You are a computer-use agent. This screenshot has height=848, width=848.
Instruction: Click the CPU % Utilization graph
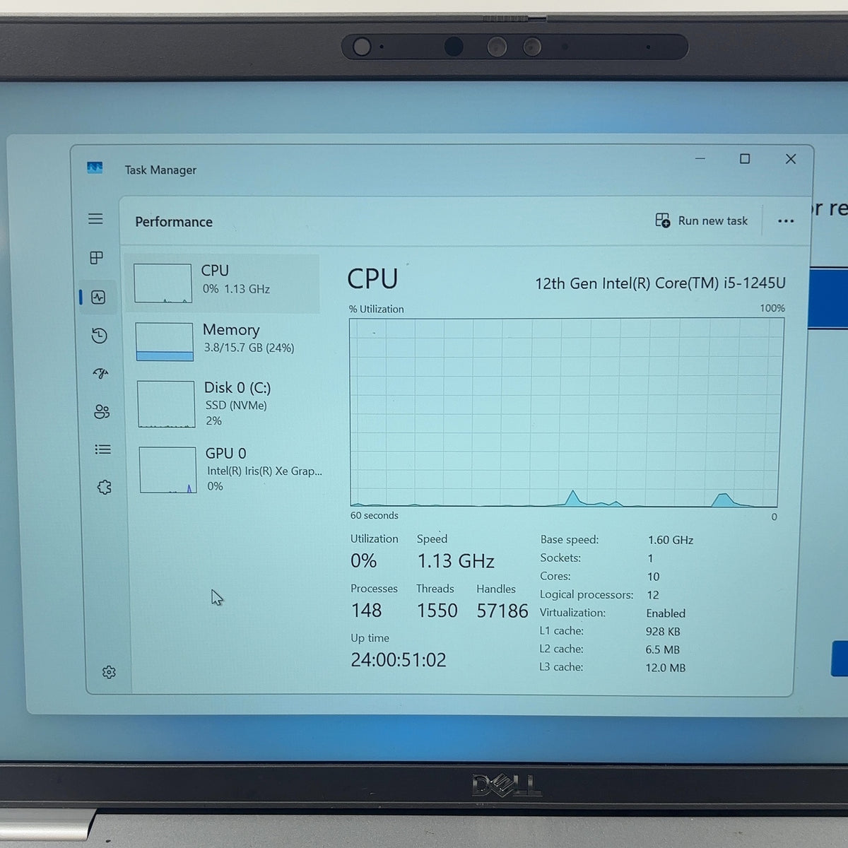click(x=565, y=413)
